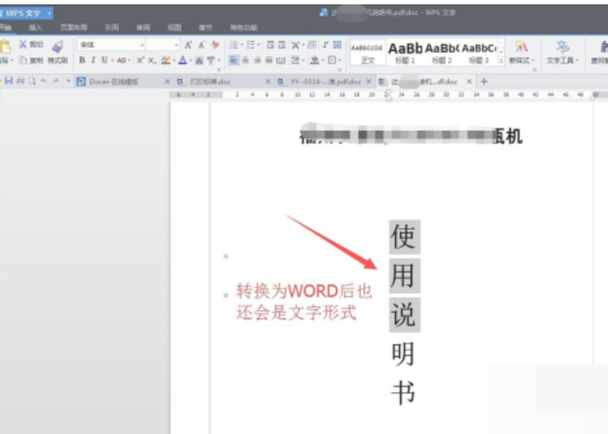Open the 视图 ribbon tab
This screenshot has height=434, width=608.
pyautogui.click(x=174, y=28)
